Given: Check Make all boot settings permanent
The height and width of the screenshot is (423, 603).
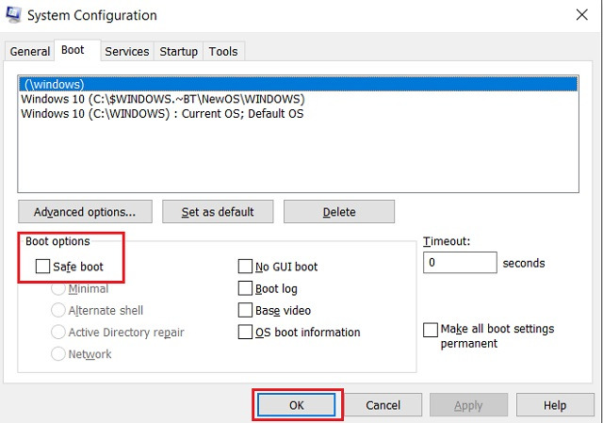Looking at the screenshot, I should (431, 330).
